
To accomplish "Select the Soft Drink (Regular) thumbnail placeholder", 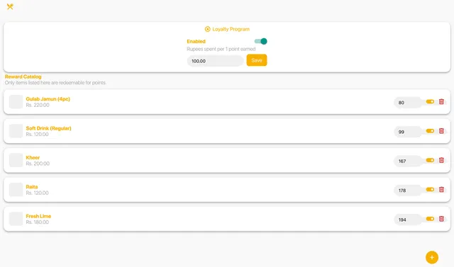I will click(16, 131).
